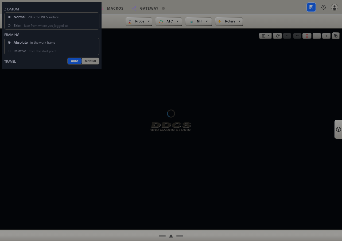Open the 3D cube side panel tab

(x=338, y=129)
